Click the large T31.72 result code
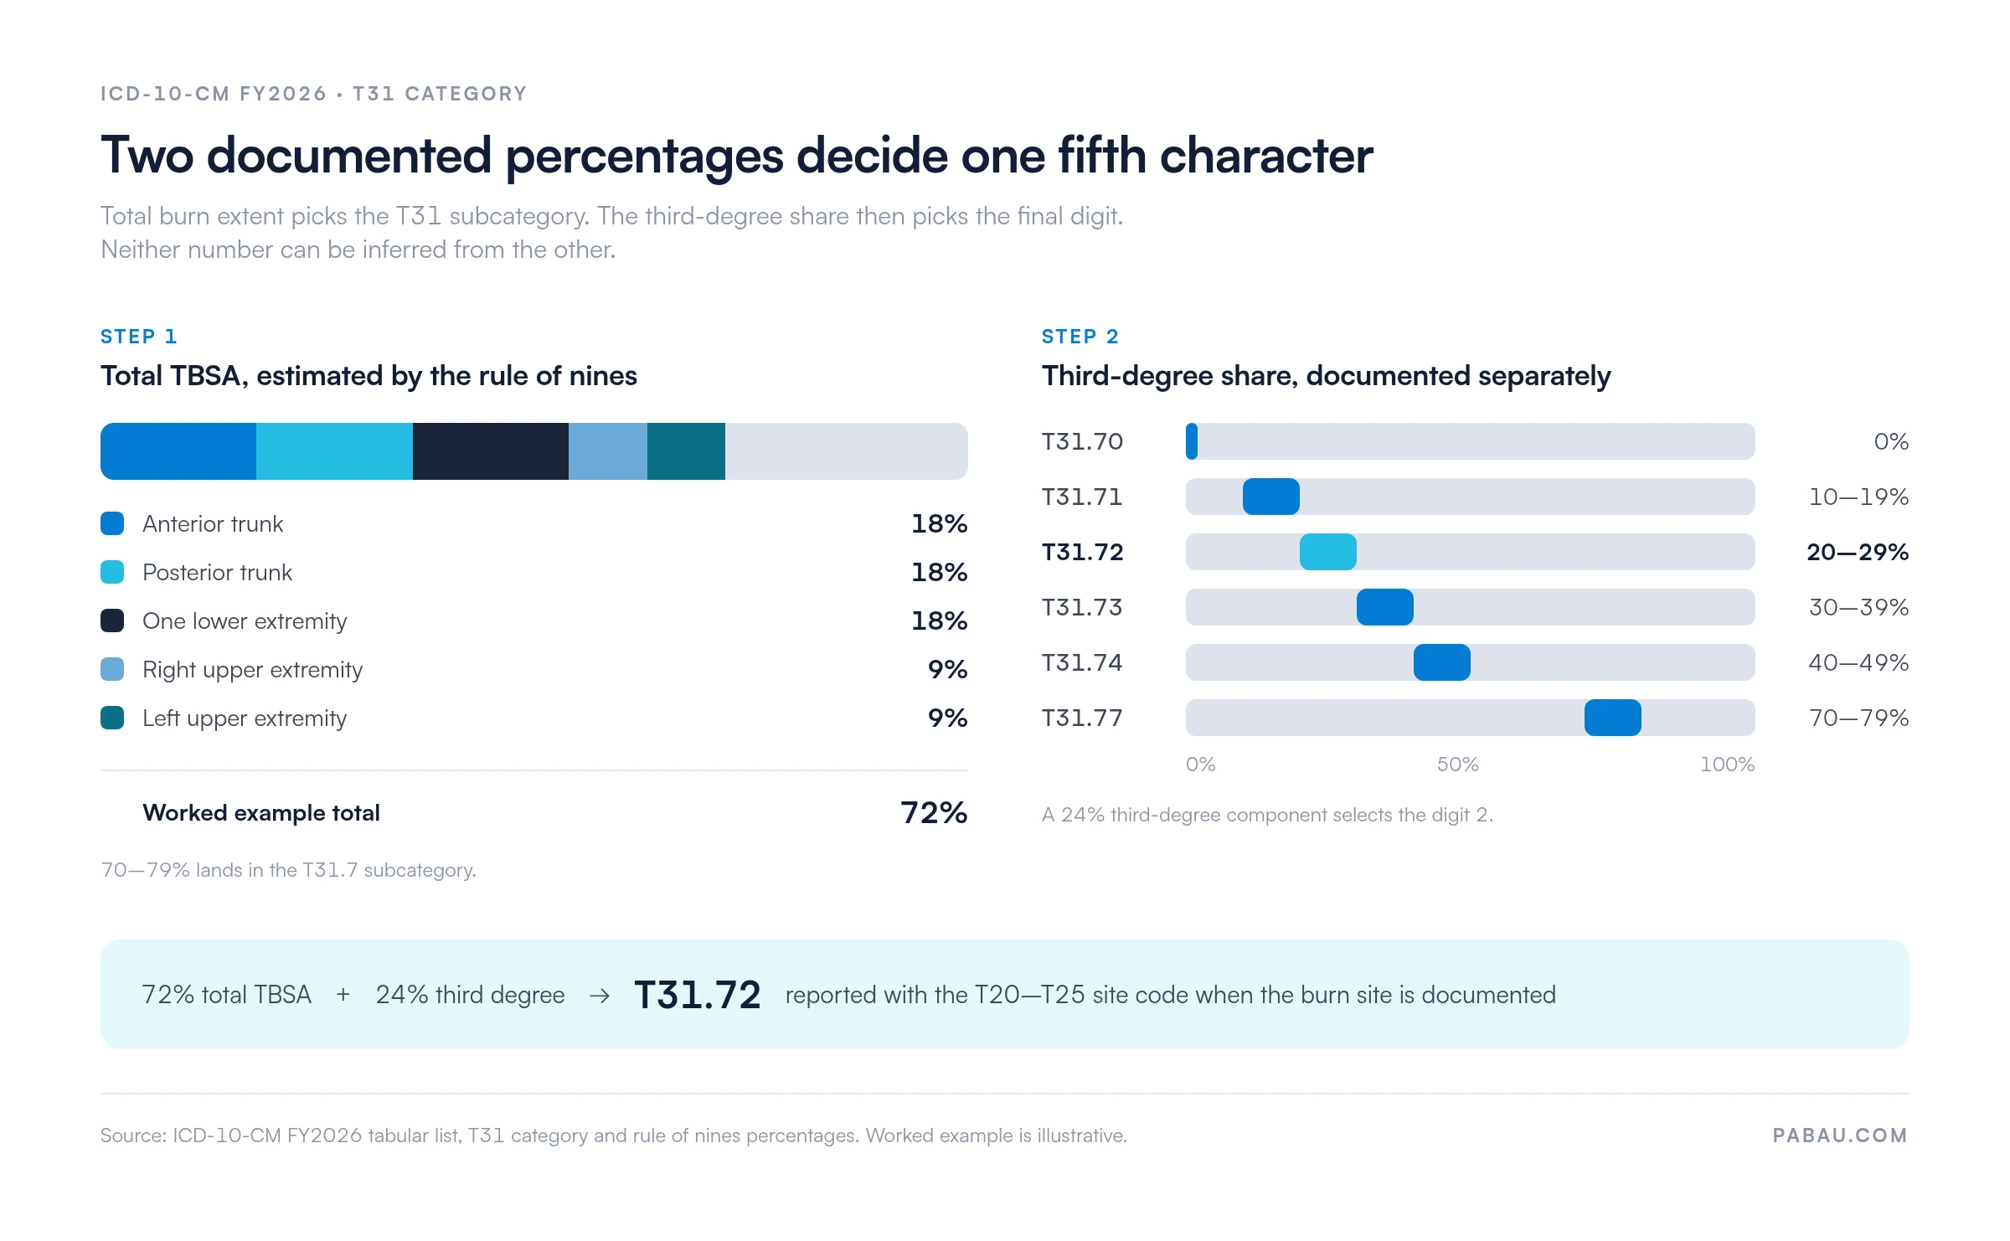 [698, 995]
